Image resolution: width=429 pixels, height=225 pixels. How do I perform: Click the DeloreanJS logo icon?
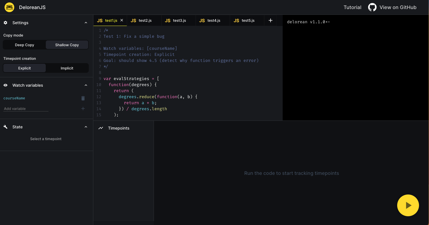9,7
